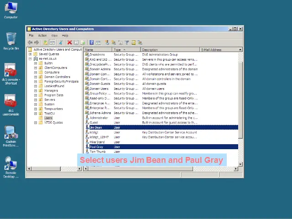Click the Back arrow toolbar icon
292x219 pixels.
pos(31,42)
